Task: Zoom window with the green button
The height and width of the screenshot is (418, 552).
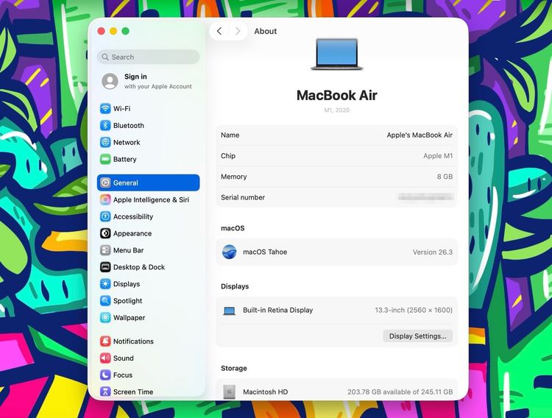Action: (x=125, y=31)
